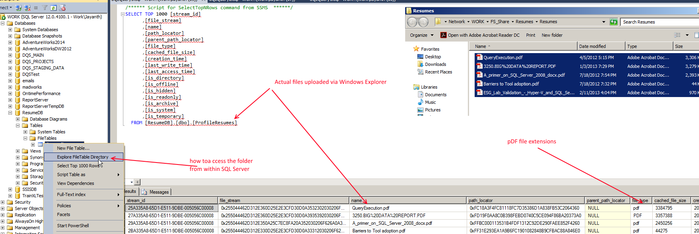Select the WORK server node icon

tap(3, 17)
